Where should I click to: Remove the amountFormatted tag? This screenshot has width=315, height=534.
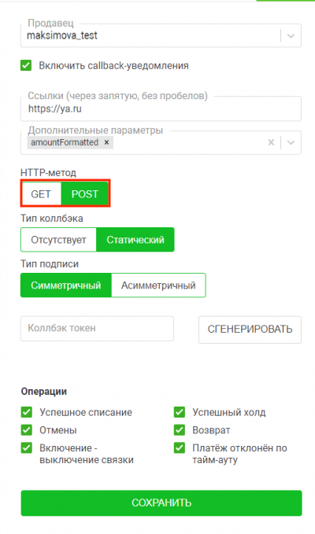106,142
